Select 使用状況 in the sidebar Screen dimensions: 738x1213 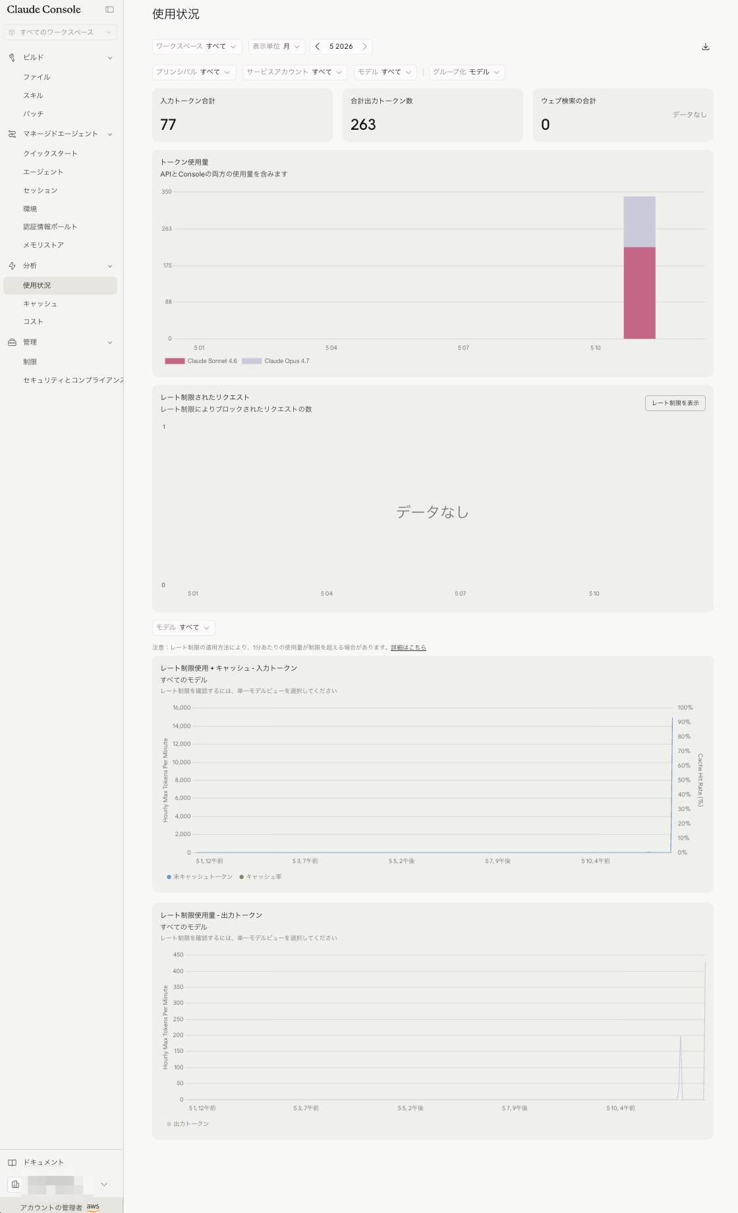[60, 285]
